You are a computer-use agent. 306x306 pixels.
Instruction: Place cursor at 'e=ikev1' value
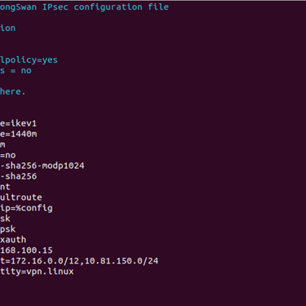(18, 123)
